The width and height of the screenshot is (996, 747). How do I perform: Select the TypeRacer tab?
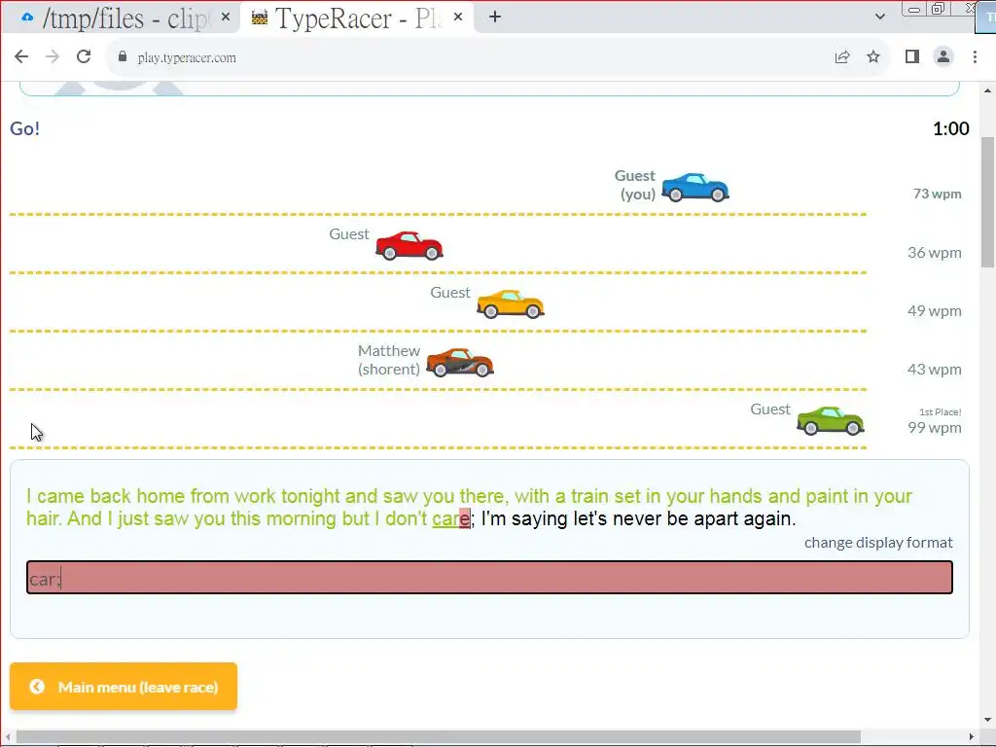356,18
